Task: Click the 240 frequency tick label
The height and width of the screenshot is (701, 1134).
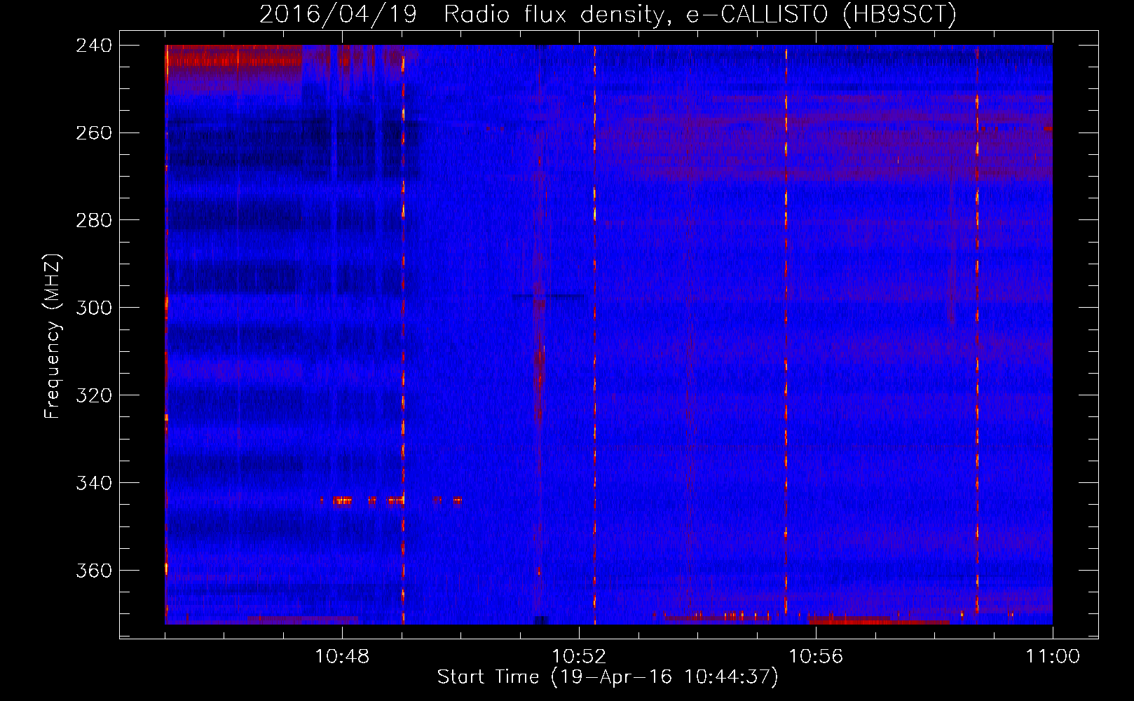Action: (x=94, y=46)
